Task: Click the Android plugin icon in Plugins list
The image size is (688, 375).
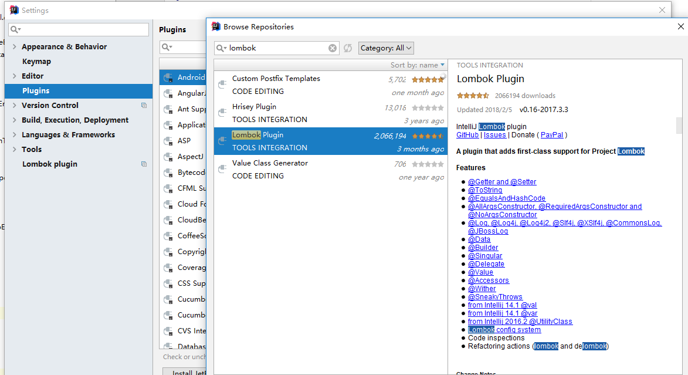Action: 168,77
